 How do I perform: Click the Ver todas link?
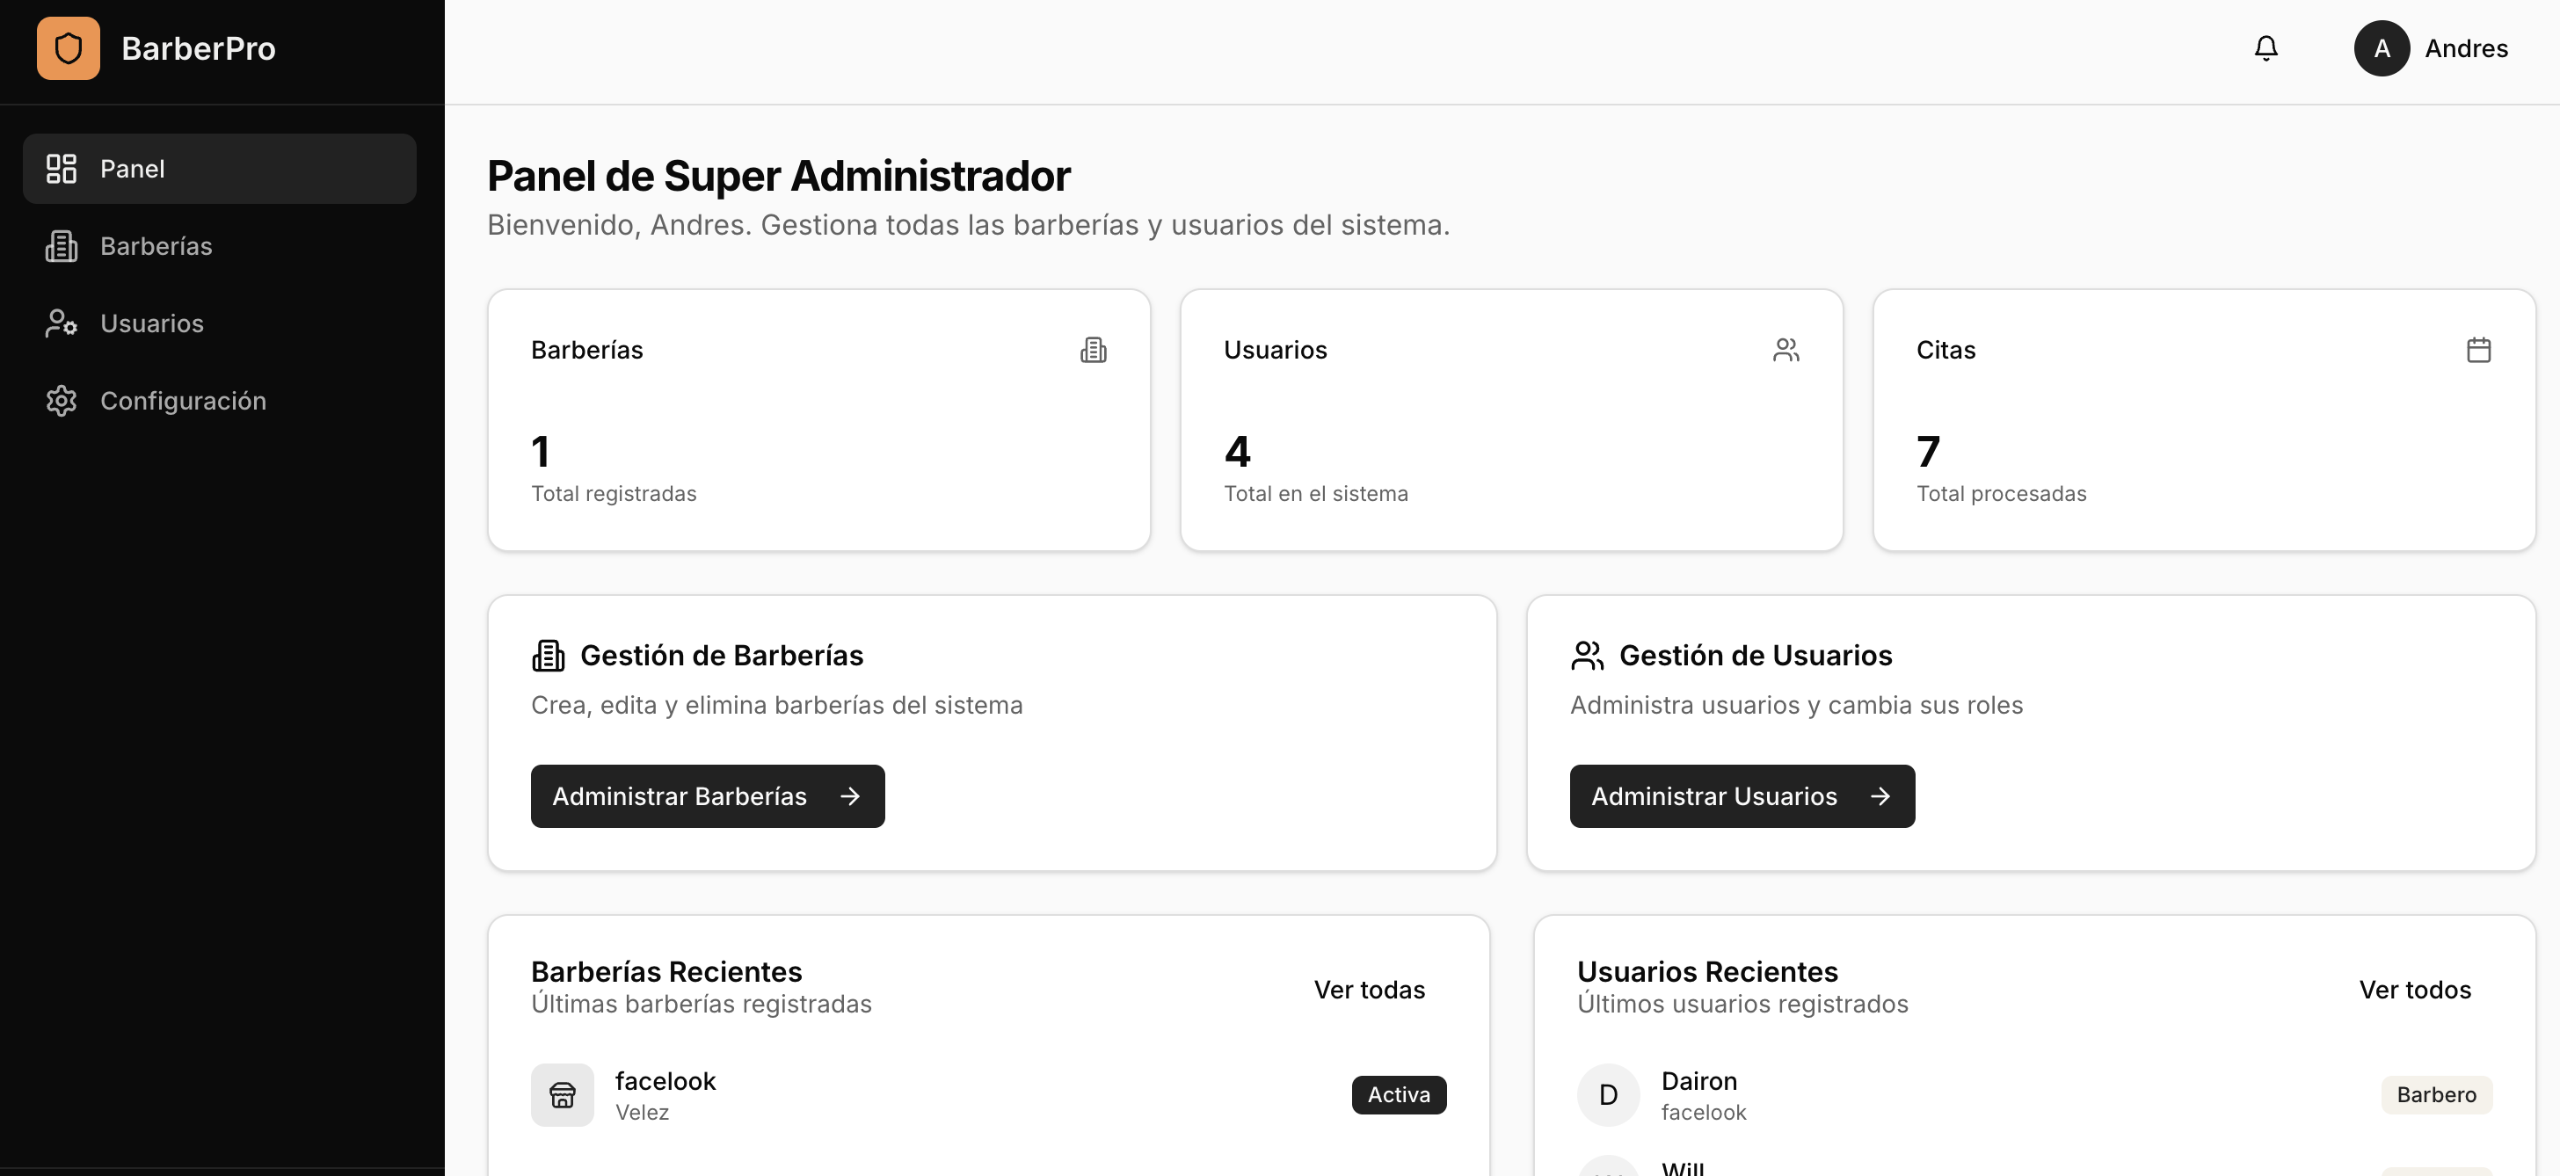[1369, 990]
